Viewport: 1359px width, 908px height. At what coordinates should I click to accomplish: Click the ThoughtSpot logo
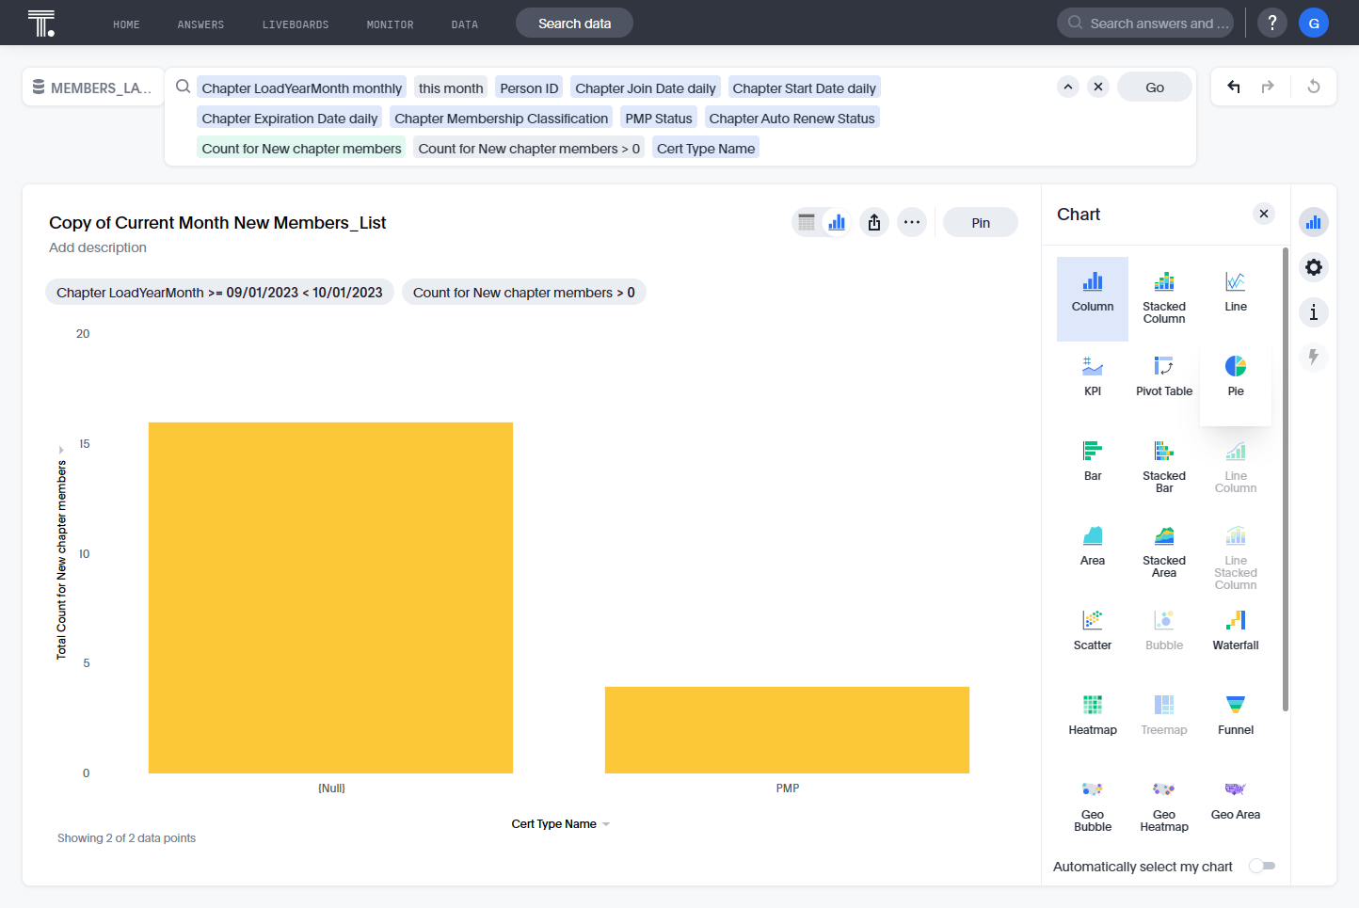click(41, 23)
